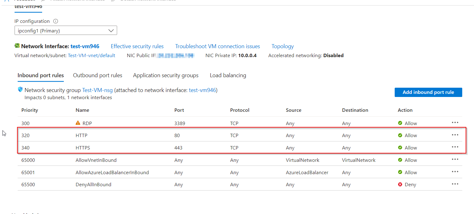Click priority value 65001

(28, 173)
